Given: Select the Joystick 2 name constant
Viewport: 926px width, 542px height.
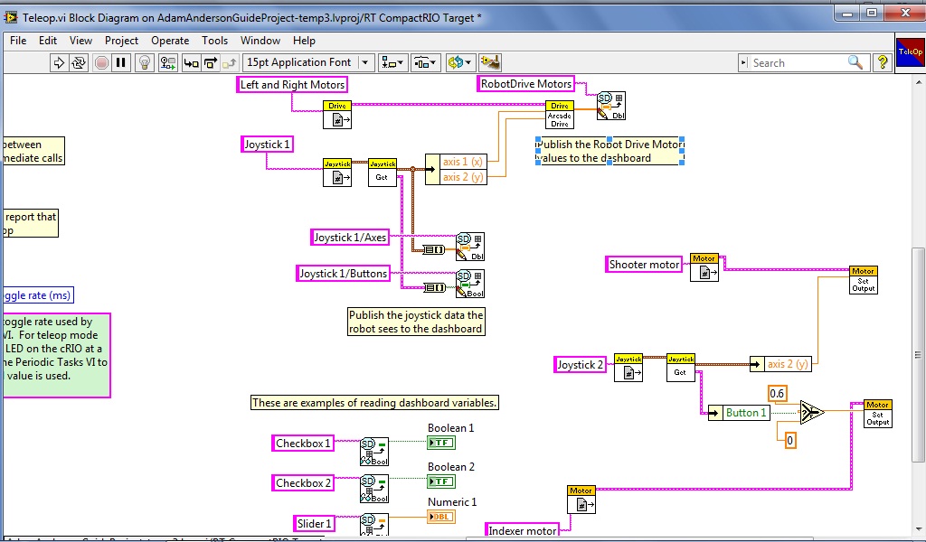Looking at the screenshot, I should tap(581, 364).
